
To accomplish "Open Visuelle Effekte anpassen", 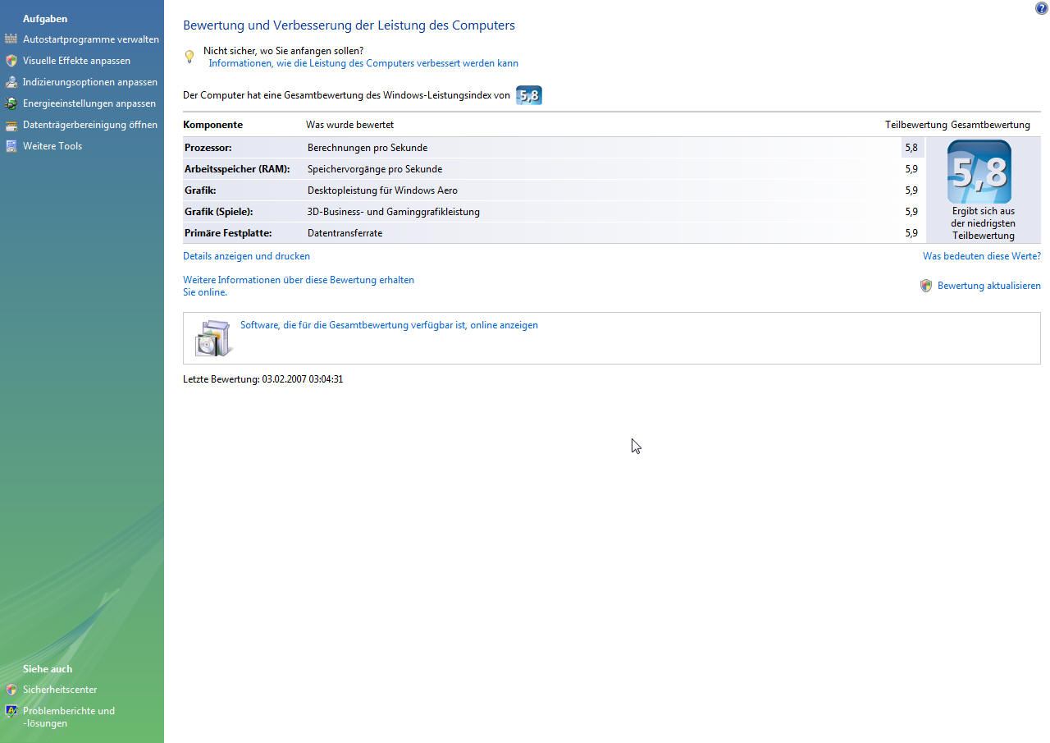I will [76, 61].
